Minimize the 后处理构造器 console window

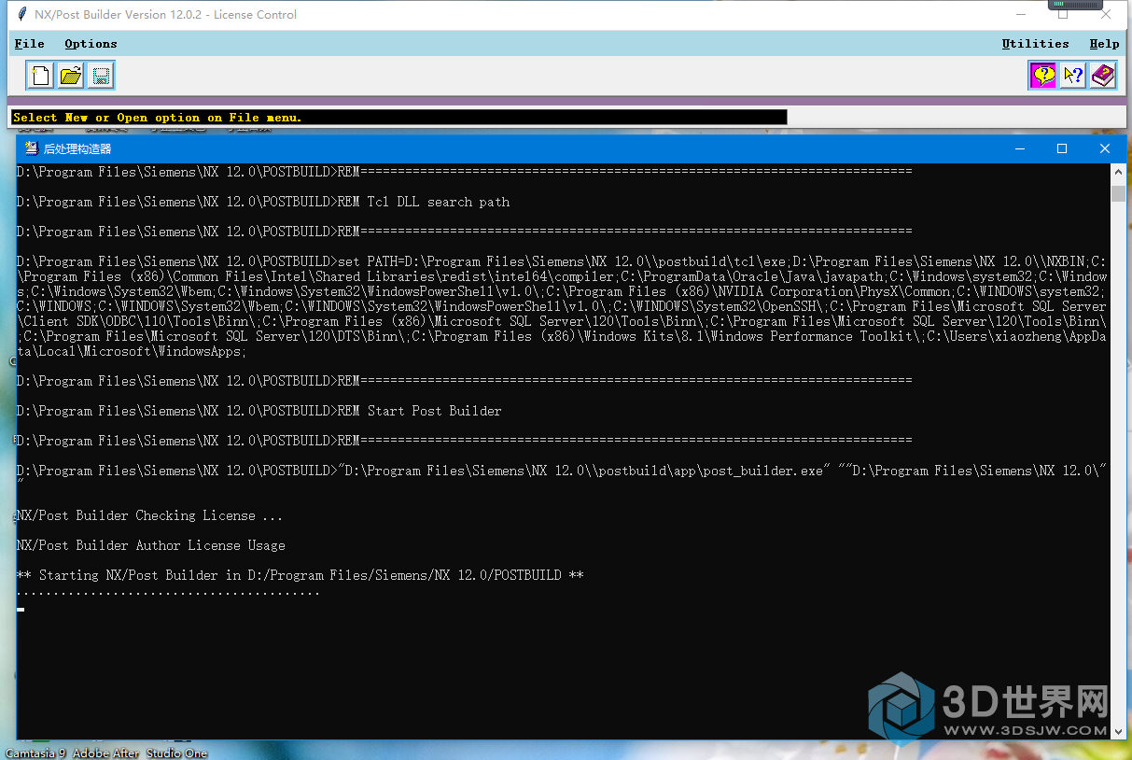[x=1019, y=148]
